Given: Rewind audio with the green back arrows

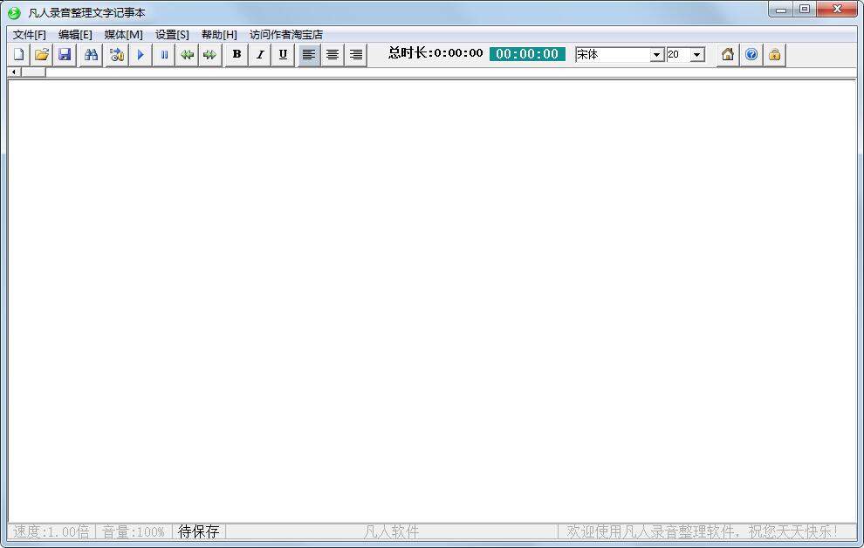Looking at the screenshot, I should coord(187,55).
